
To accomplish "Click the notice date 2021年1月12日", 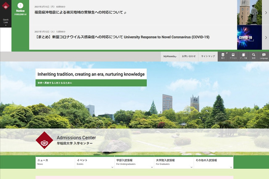I will tap(50, 32).
